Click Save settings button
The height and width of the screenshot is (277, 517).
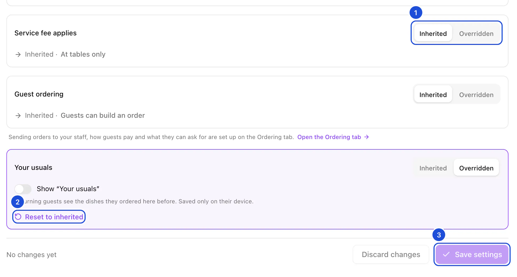tap(472, 254)
